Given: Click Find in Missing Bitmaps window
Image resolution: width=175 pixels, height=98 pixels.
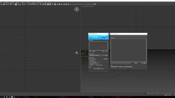Looking at the screenshot, I should click(x=136, y=63).
